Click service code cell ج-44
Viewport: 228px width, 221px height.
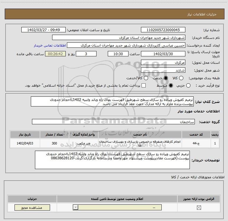pos(196,143)
